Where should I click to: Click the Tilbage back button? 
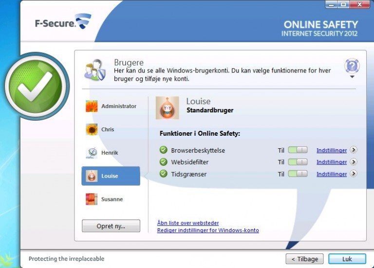(304, 259)
